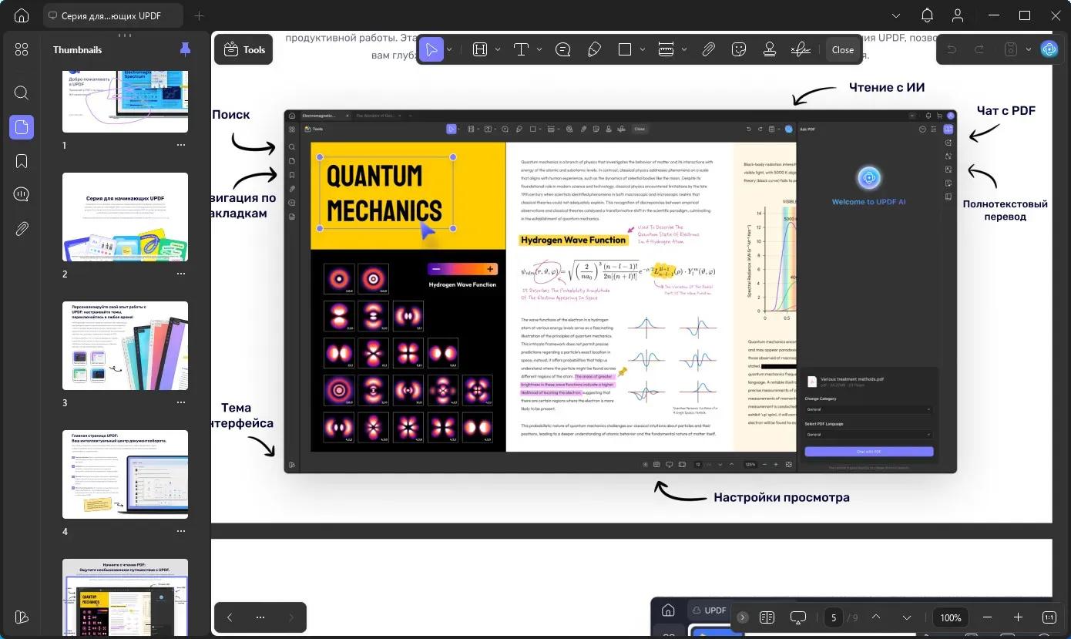Image resolution: width=1071 pixels, height=639 pixels.
Task: Click the zoom in plus button
Action: point(1018,617)
